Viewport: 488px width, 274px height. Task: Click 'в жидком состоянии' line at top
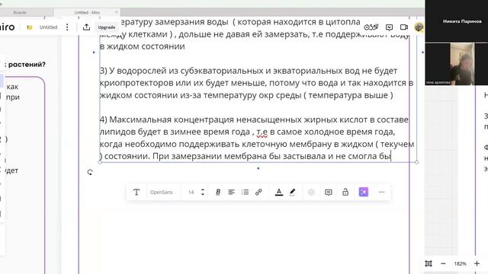point(143,46)
